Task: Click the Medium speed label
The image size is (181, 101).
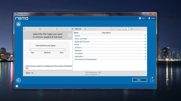Action: (47, 52)
